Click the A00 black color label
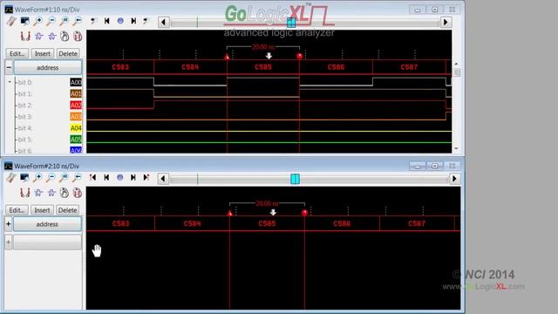558x314 pixels. click(x=76, y=83)
